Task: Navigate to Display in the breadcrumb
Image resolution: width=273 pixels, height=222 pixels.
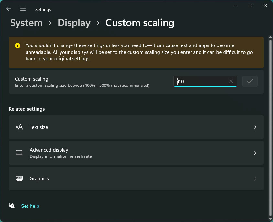Action: pyautogui.click(x=74, y=23)
